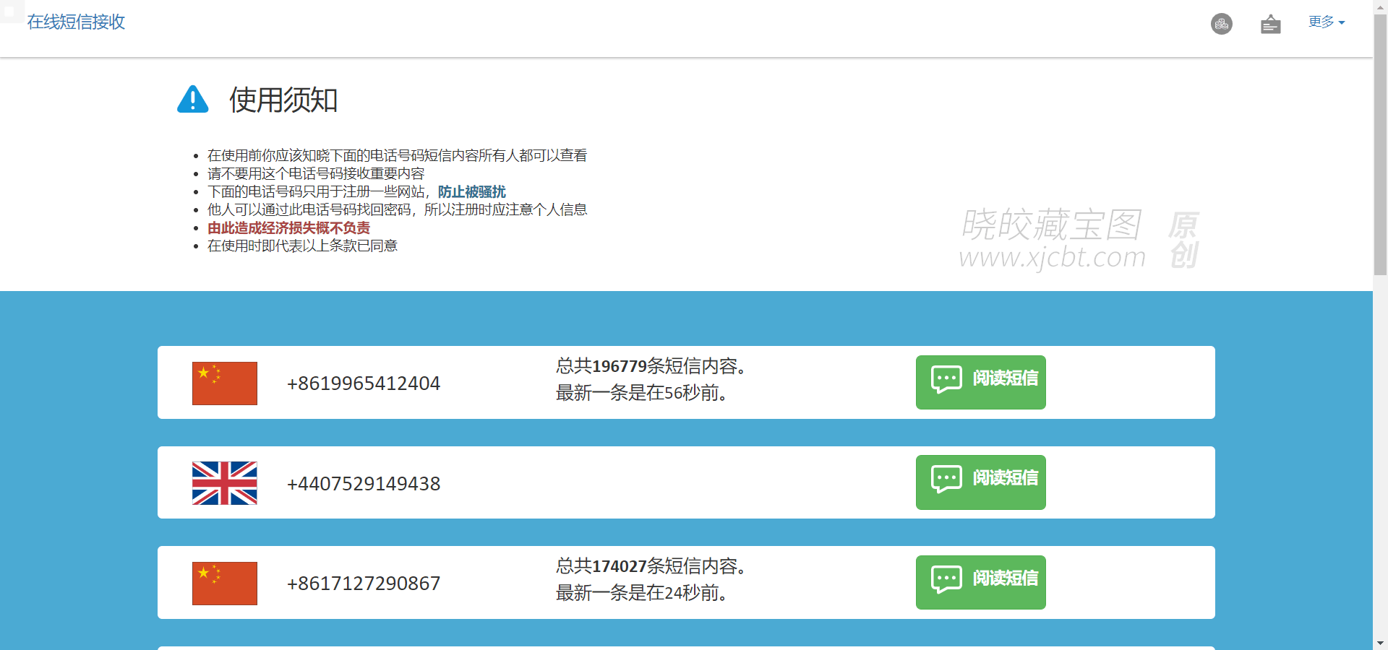Image resolution: width=1388 pixels, height=650 pixels.
Task: Click the red 由此造成经济损失概不负责 text
Action: coord(289,227)
